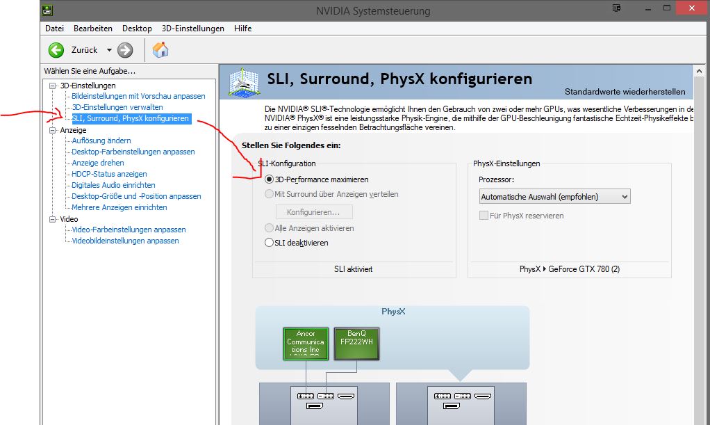Viewport: 710px width, 425px height.
Task: Click the SLI Surround PhysX header illustration
Action: point(245,82)
